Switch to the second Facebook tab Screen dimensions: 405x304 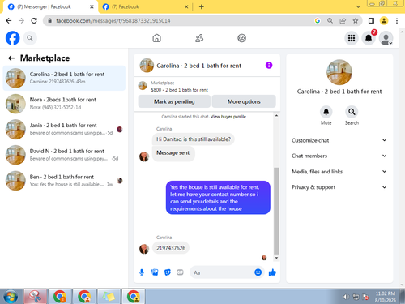point(145,6)
